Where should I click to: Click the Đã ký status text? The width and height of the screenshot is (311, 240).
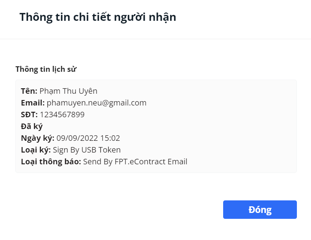(32, 127)
